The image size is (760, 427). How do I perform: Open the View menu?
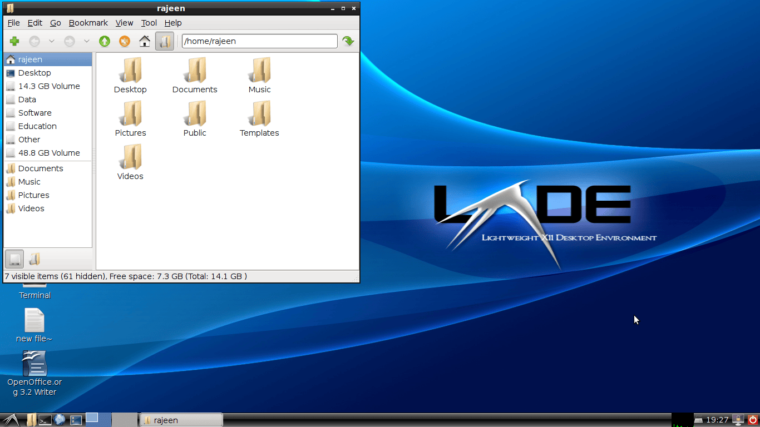point(124,23)
